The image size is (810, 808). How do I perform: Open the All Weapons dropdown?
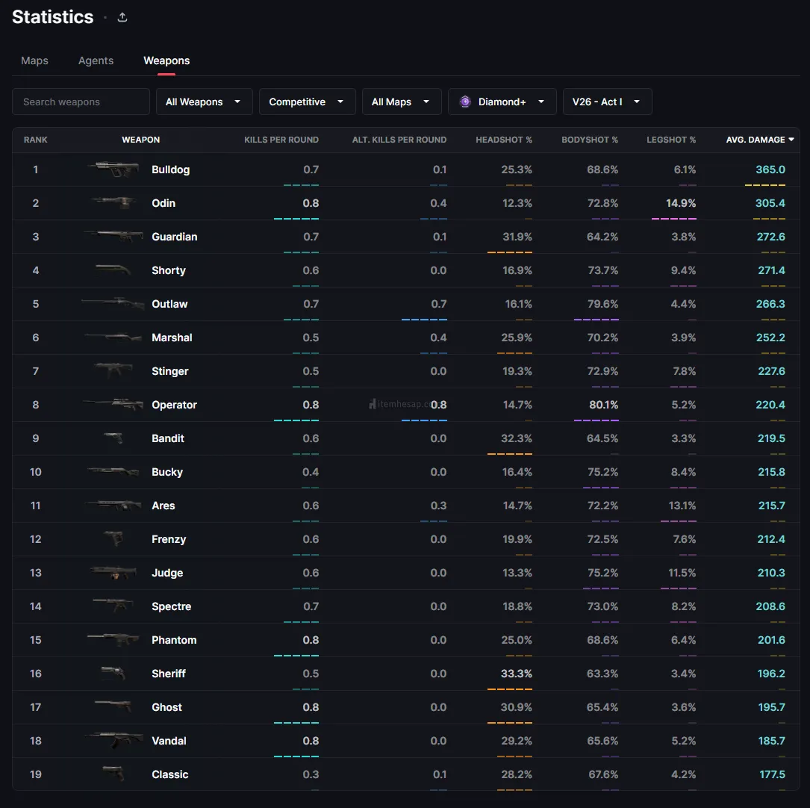click(204, 102)
